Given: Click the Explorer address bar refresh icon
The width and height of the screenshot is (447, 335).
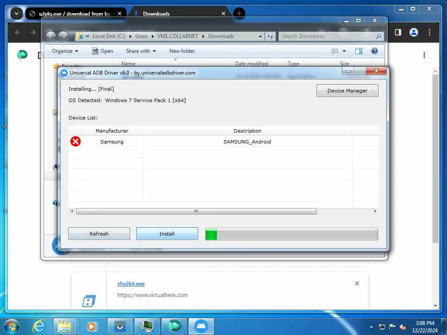Looking at the screenshot, I should 270,36.
